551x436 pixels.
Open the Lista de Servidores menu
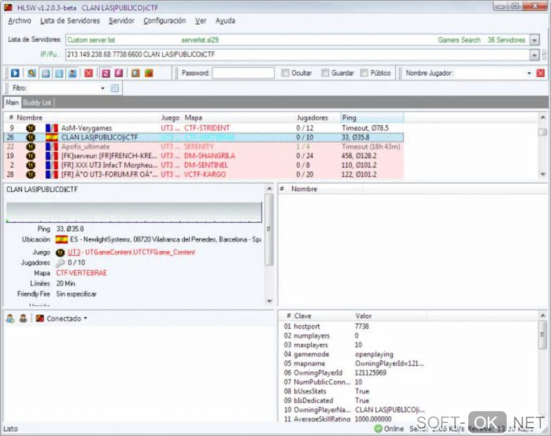(70, 21)
